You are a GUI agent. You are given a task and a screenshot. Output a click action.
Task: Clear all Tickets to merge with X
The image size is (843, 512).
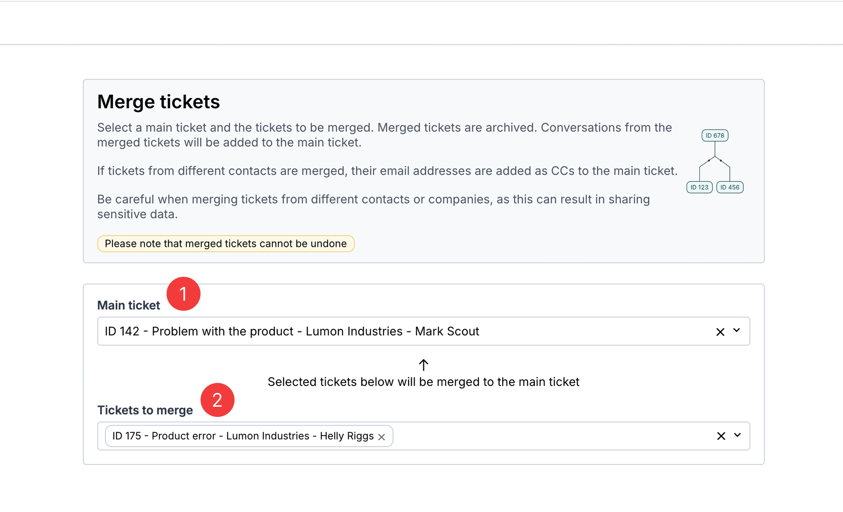point(721,436)
